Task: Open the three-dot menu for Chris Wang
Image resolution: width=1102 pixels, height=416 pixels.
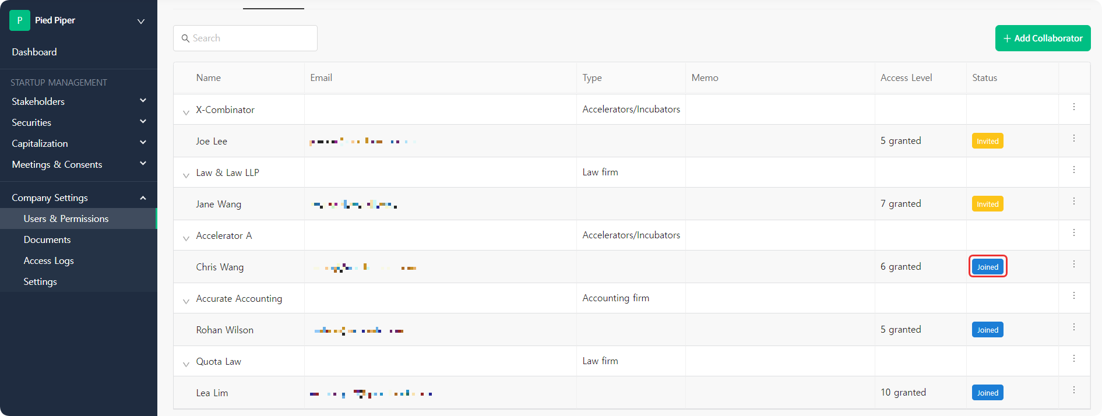Action: 1073,265
